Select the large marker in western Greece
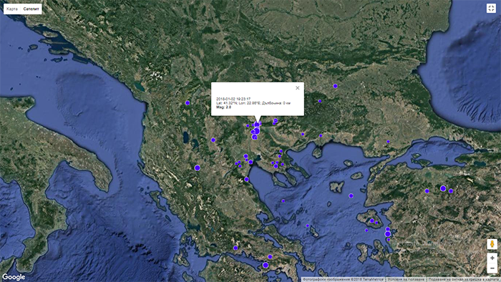Screen dimensions: 501x282 pyautogui.click(x=198, y=168)
